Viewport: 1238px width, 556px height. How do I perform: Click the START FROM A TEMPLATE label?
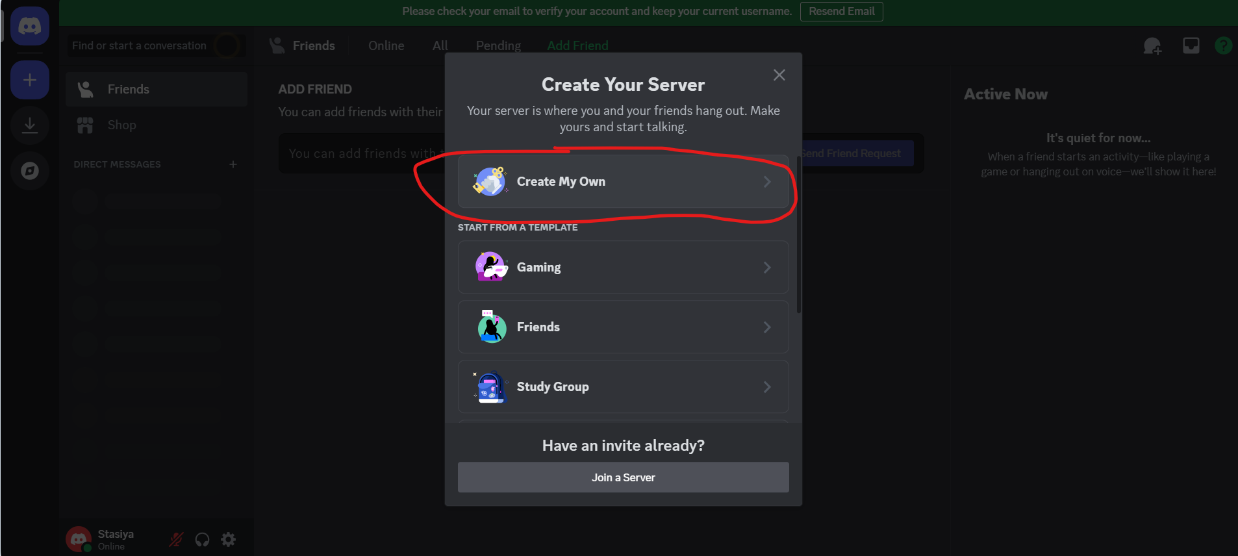(x=518, y=227)
